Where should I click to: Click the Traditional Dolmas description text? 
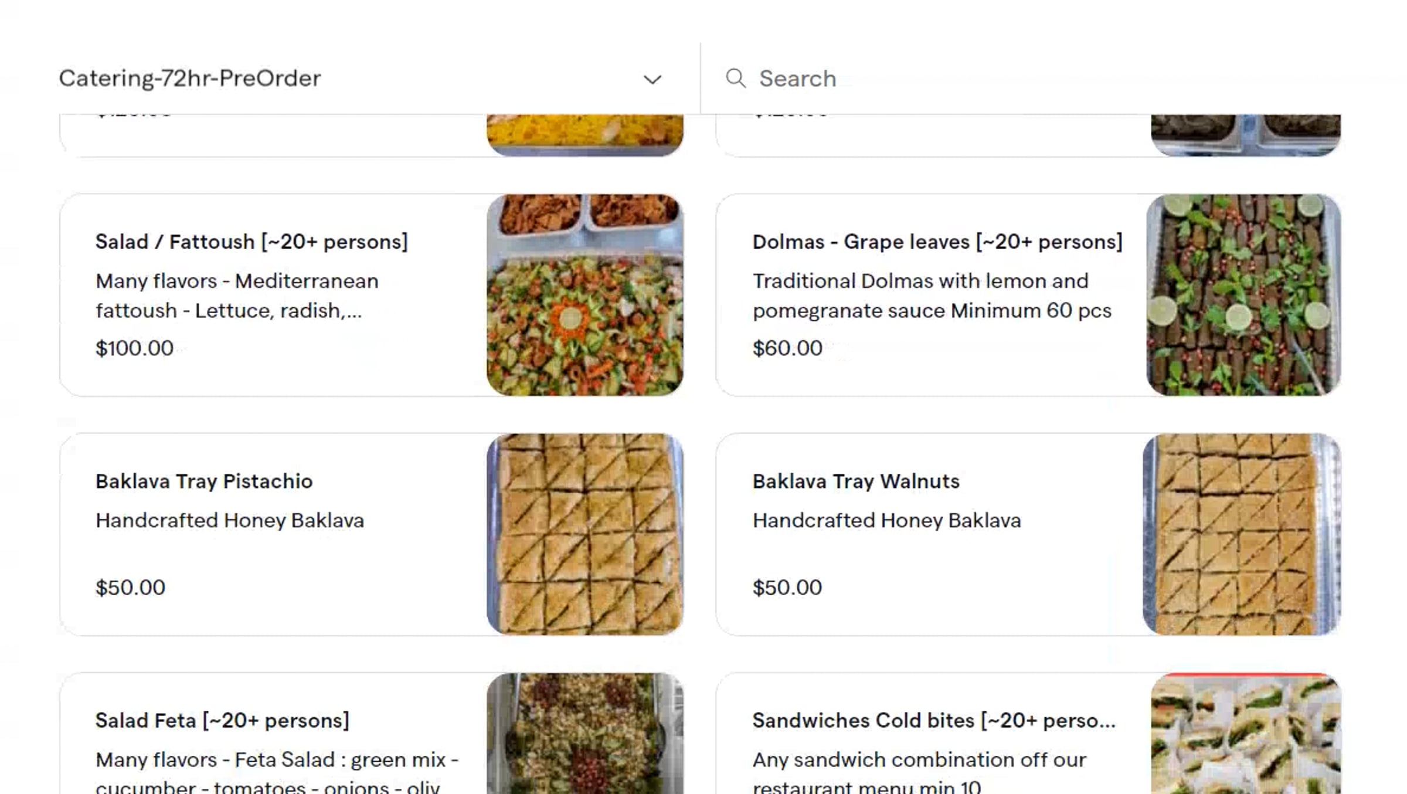[932, 296]
